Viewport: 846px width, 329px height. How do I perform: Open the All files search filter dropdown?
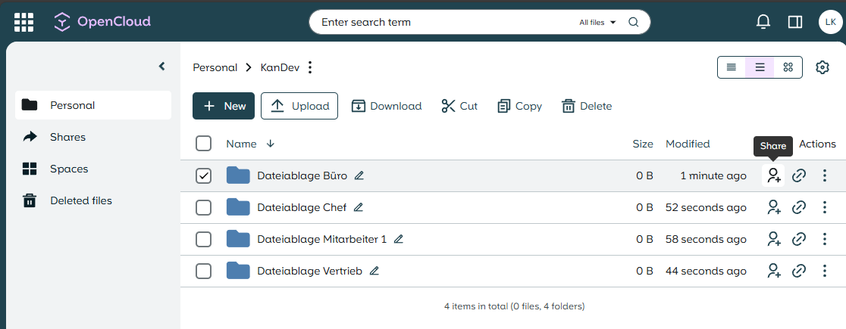coord(597,22)
